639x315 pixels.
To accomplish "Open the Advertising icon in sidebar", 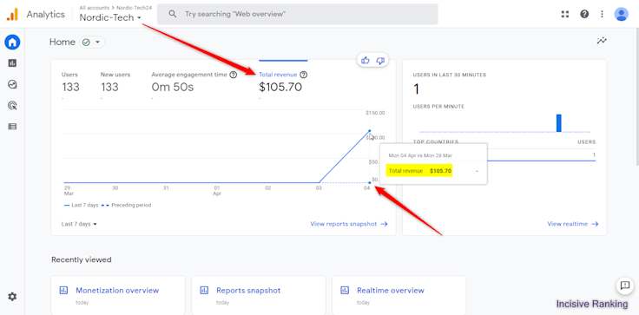I will point(12,106).
